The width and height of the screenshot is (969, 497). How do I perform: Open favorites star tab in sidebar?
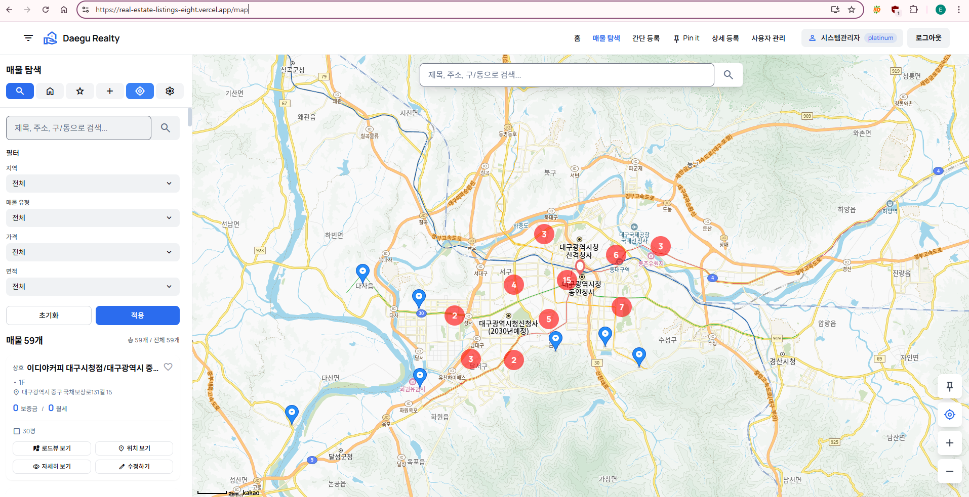(x=80, y=91)
